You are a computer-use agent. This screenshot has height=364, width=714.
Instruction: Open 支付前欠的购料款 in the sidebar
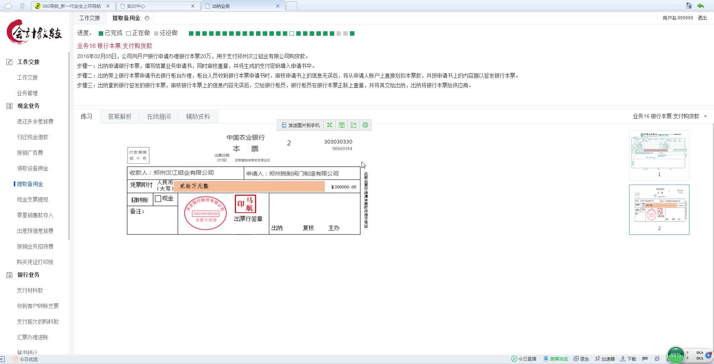pyautogui.click(x=38, y=322)
